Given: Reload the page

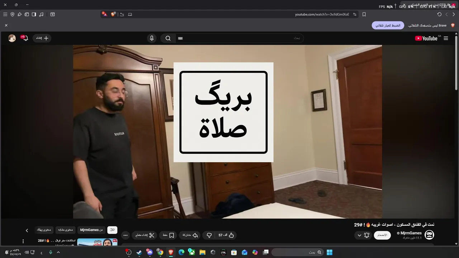Looking at the screenshot, I should tap(439, 14).
